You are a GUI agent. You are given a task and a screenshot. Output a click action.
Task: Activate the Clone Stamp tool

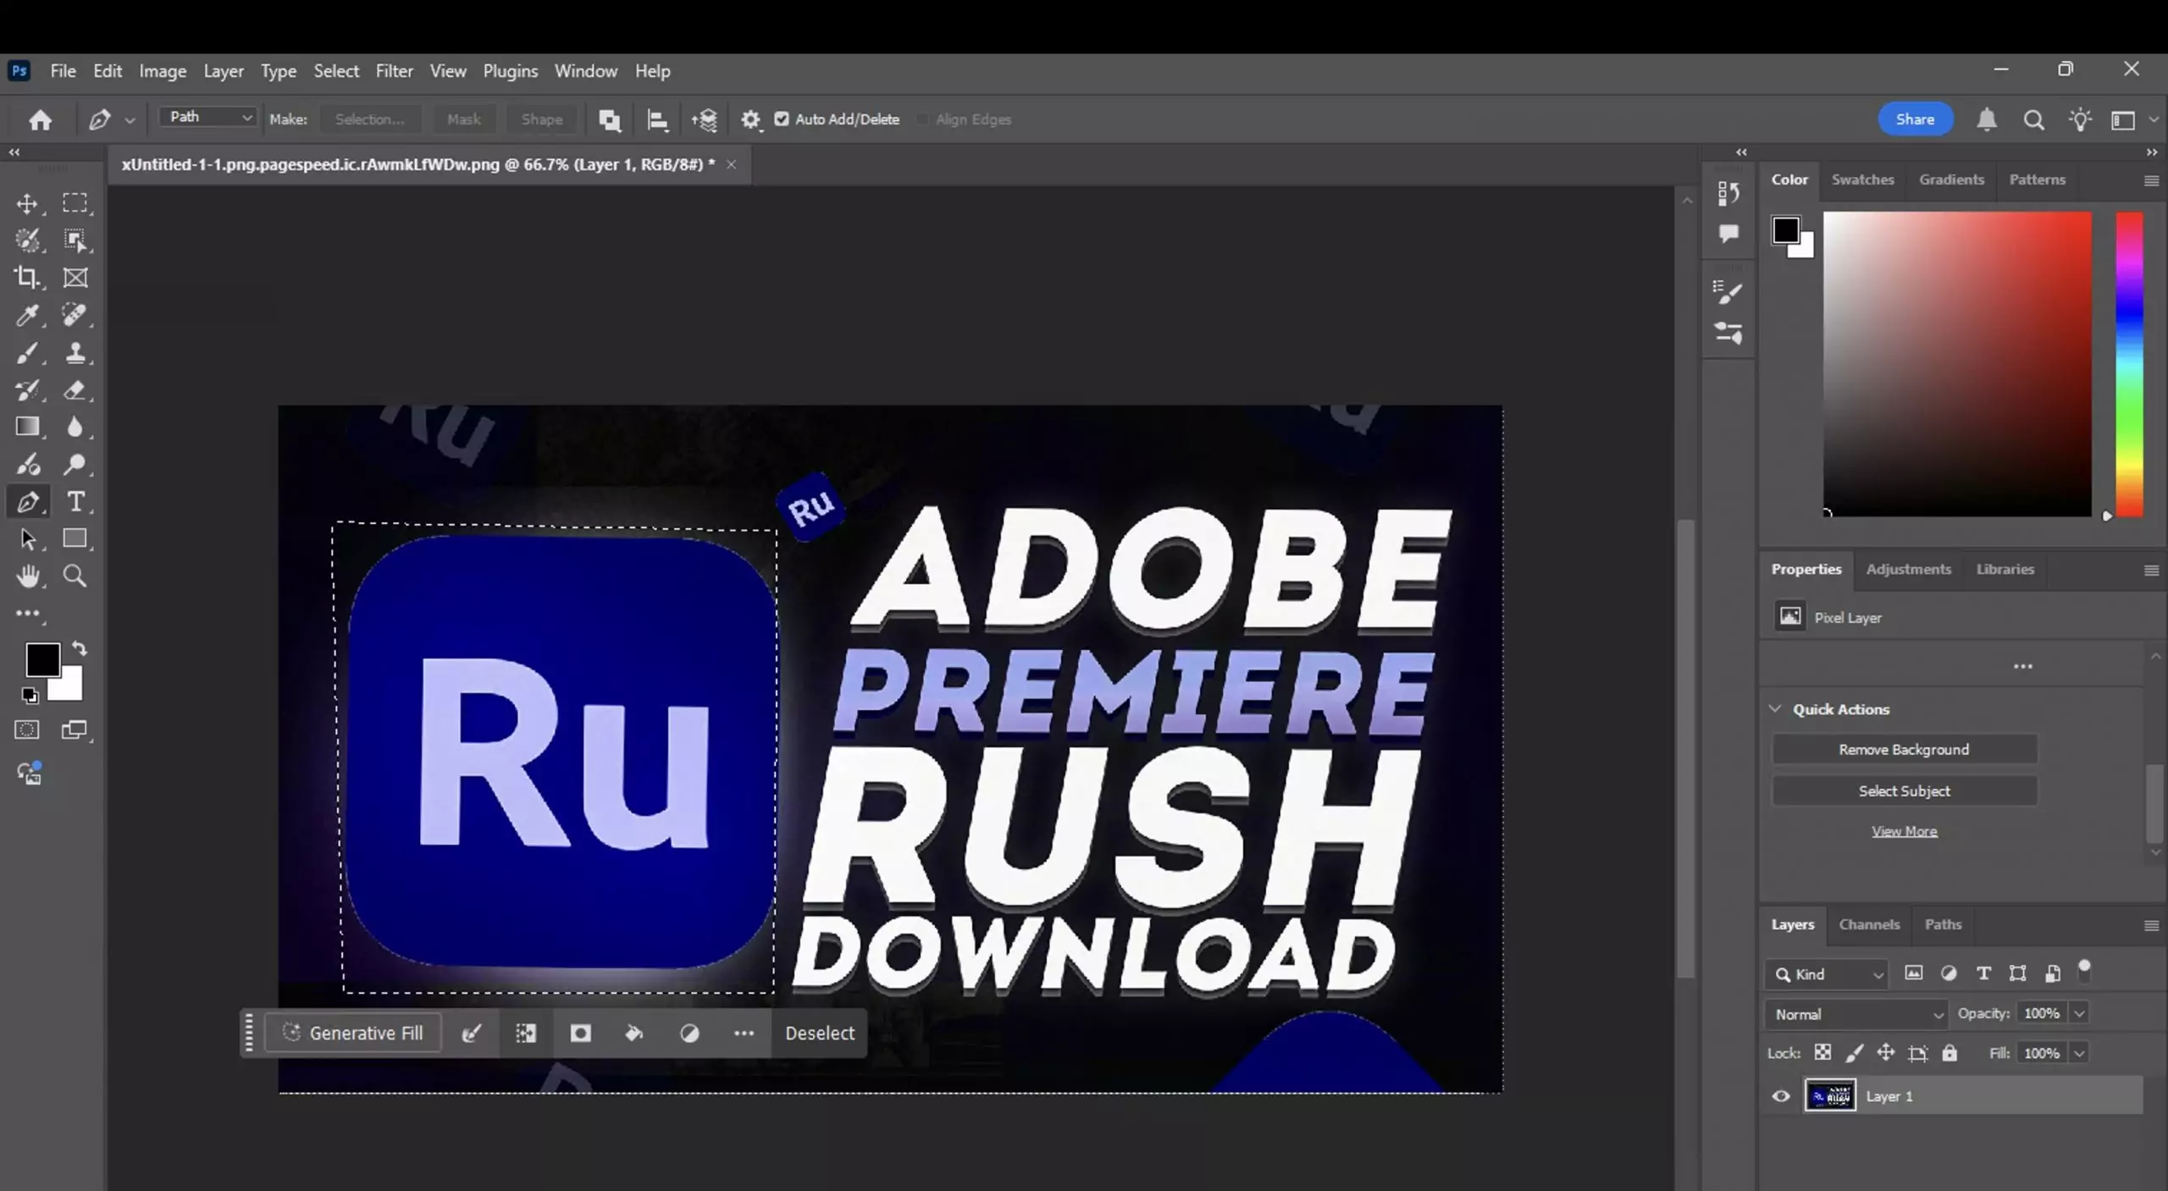(x=76, y=354)
